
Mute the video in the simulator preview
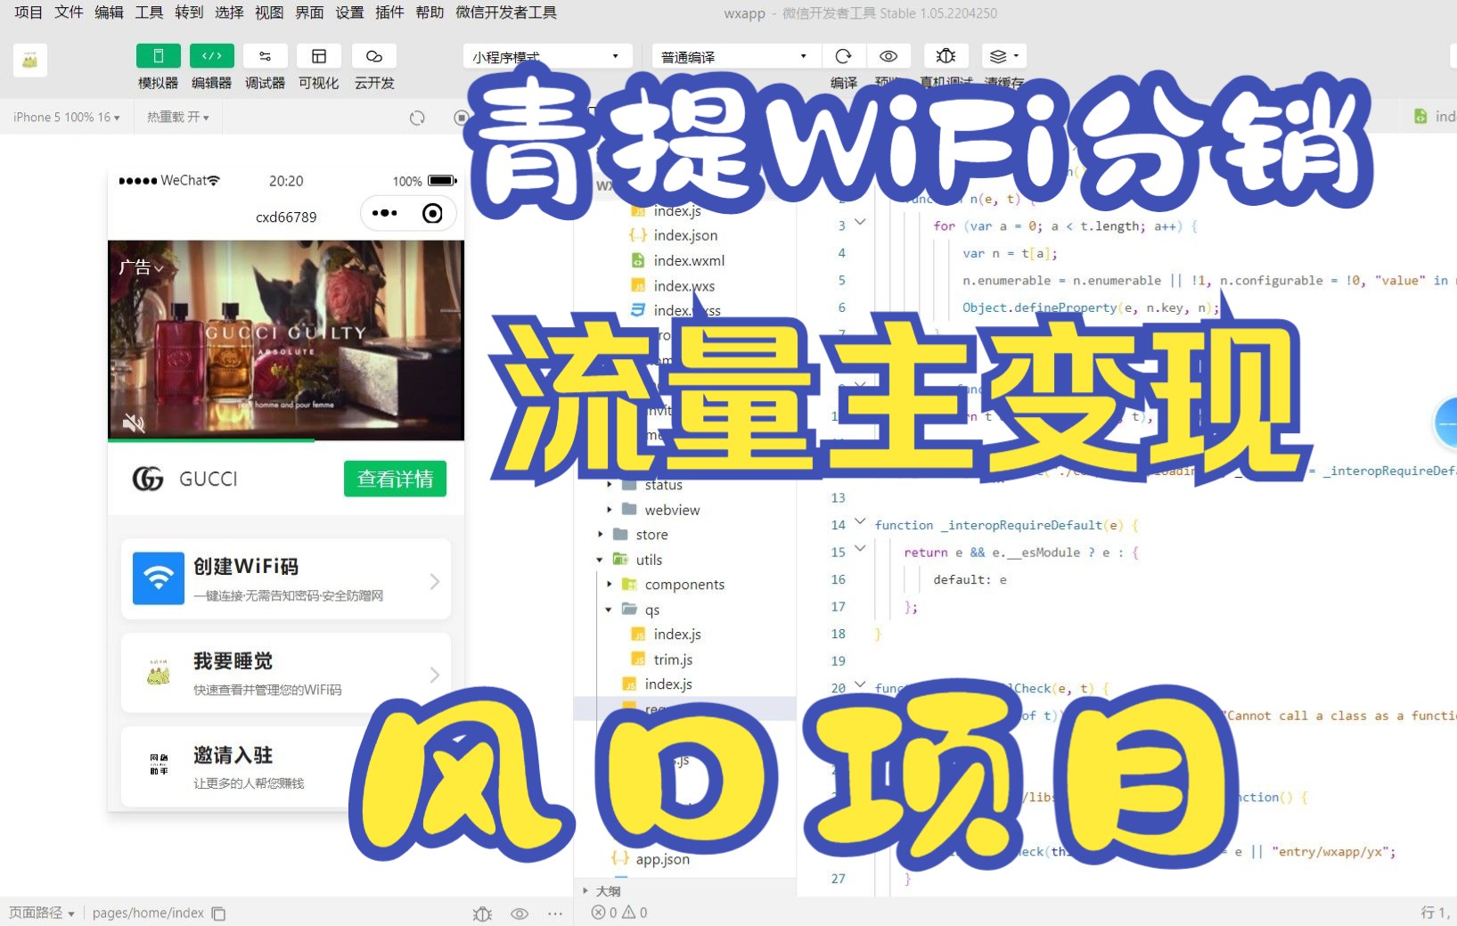tap(132, 423)
